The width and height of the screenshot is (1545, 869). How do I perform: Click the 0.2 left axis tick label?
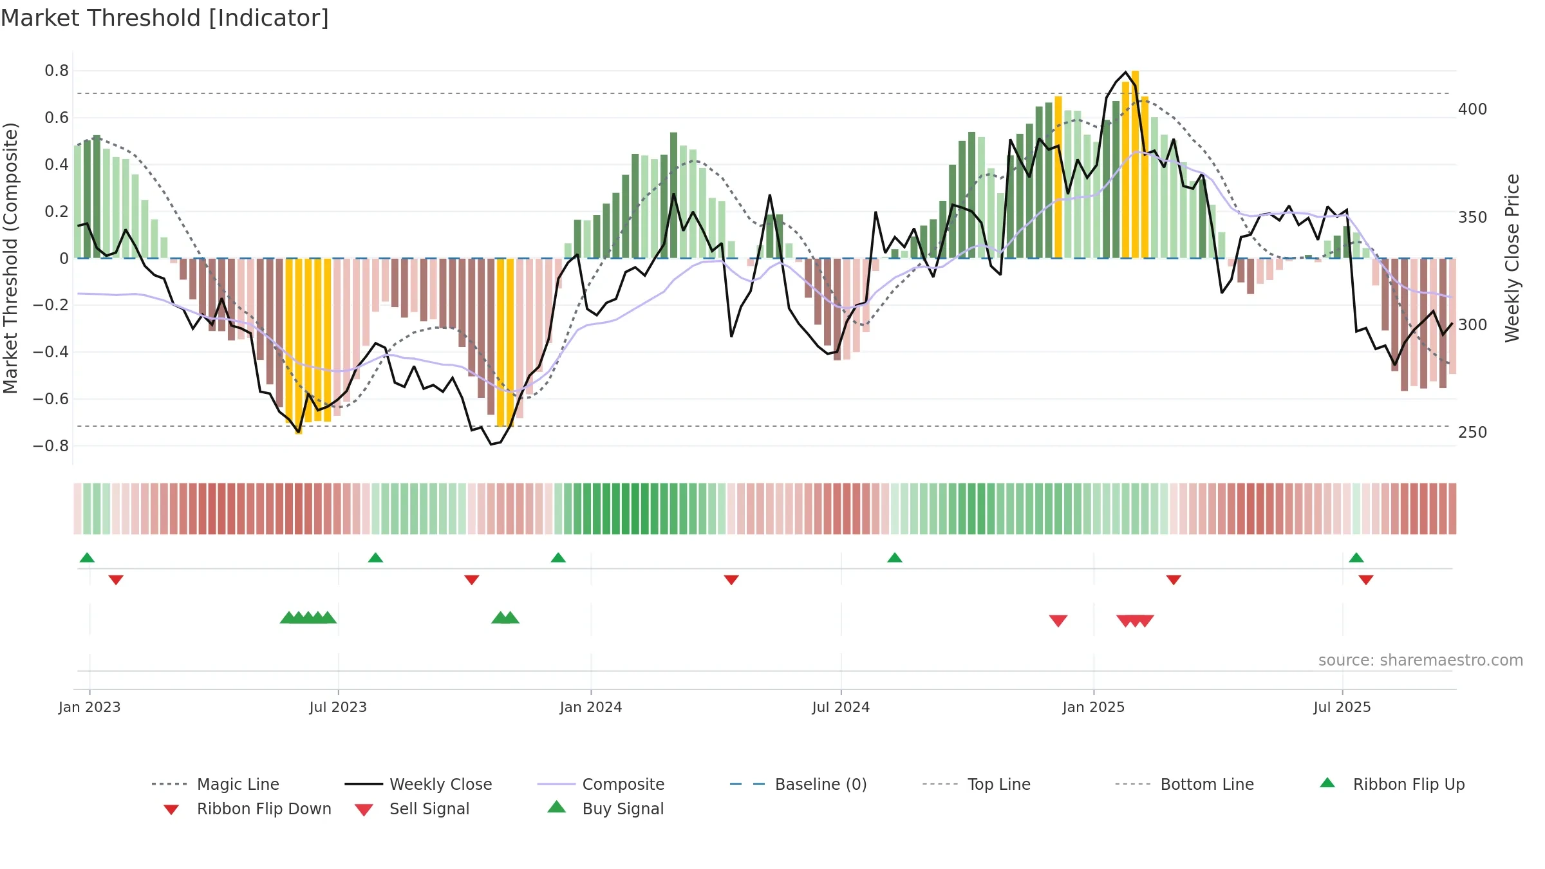point(57,212)
